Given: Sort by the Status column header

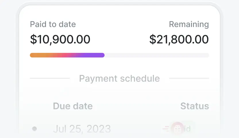Looking at the screenshot, I should pyautogui.click(x=195, y=106).
